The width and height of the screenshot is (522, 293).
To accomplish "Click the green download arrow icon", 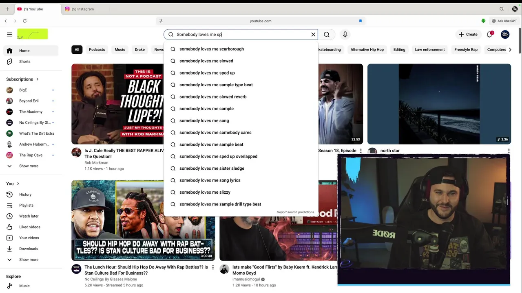I will coord(483,21).
